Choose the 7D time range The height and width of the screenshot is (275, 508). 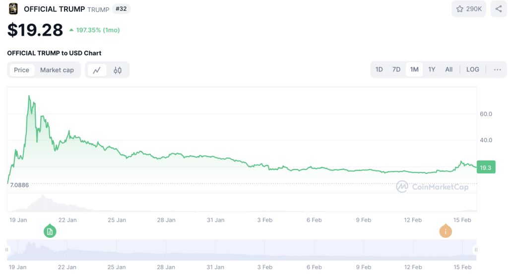tap(396, 69)
